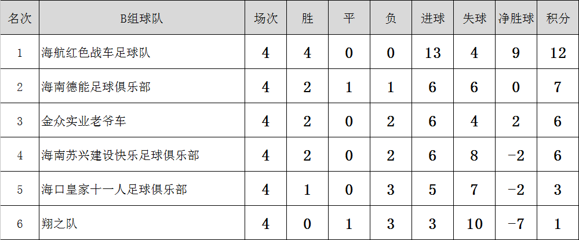Click the 积分 header cell
Viewport: 579px width, 240px height.
[x=558, y=18]
